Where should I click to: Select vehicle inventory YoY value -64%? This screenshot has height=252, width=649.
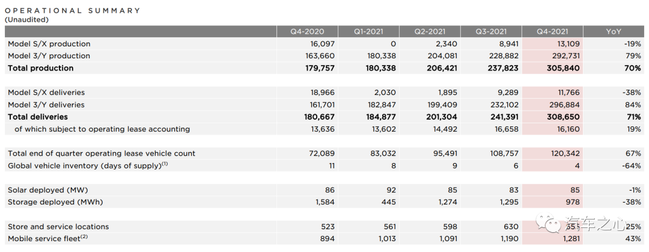coord(633,166)
